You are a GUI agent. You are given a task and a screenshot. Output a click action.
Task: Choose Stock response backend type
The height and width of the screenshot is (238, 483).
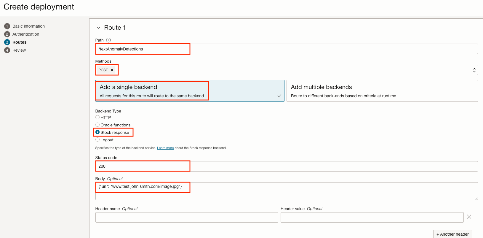(97, 132)
